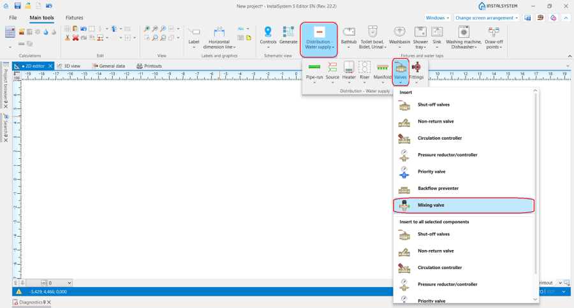This screenshot has height=308, width=574.
Task: Expand the Draw-off points dropdown
Action: click(494, 38)
